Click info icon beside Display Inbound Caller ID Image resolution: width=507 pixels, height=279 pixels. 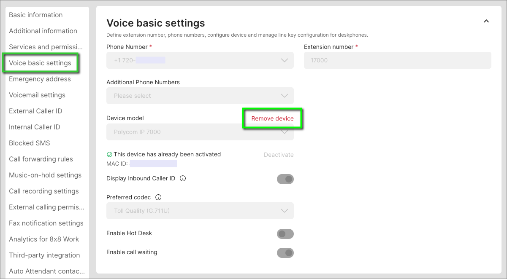point(183,178)
